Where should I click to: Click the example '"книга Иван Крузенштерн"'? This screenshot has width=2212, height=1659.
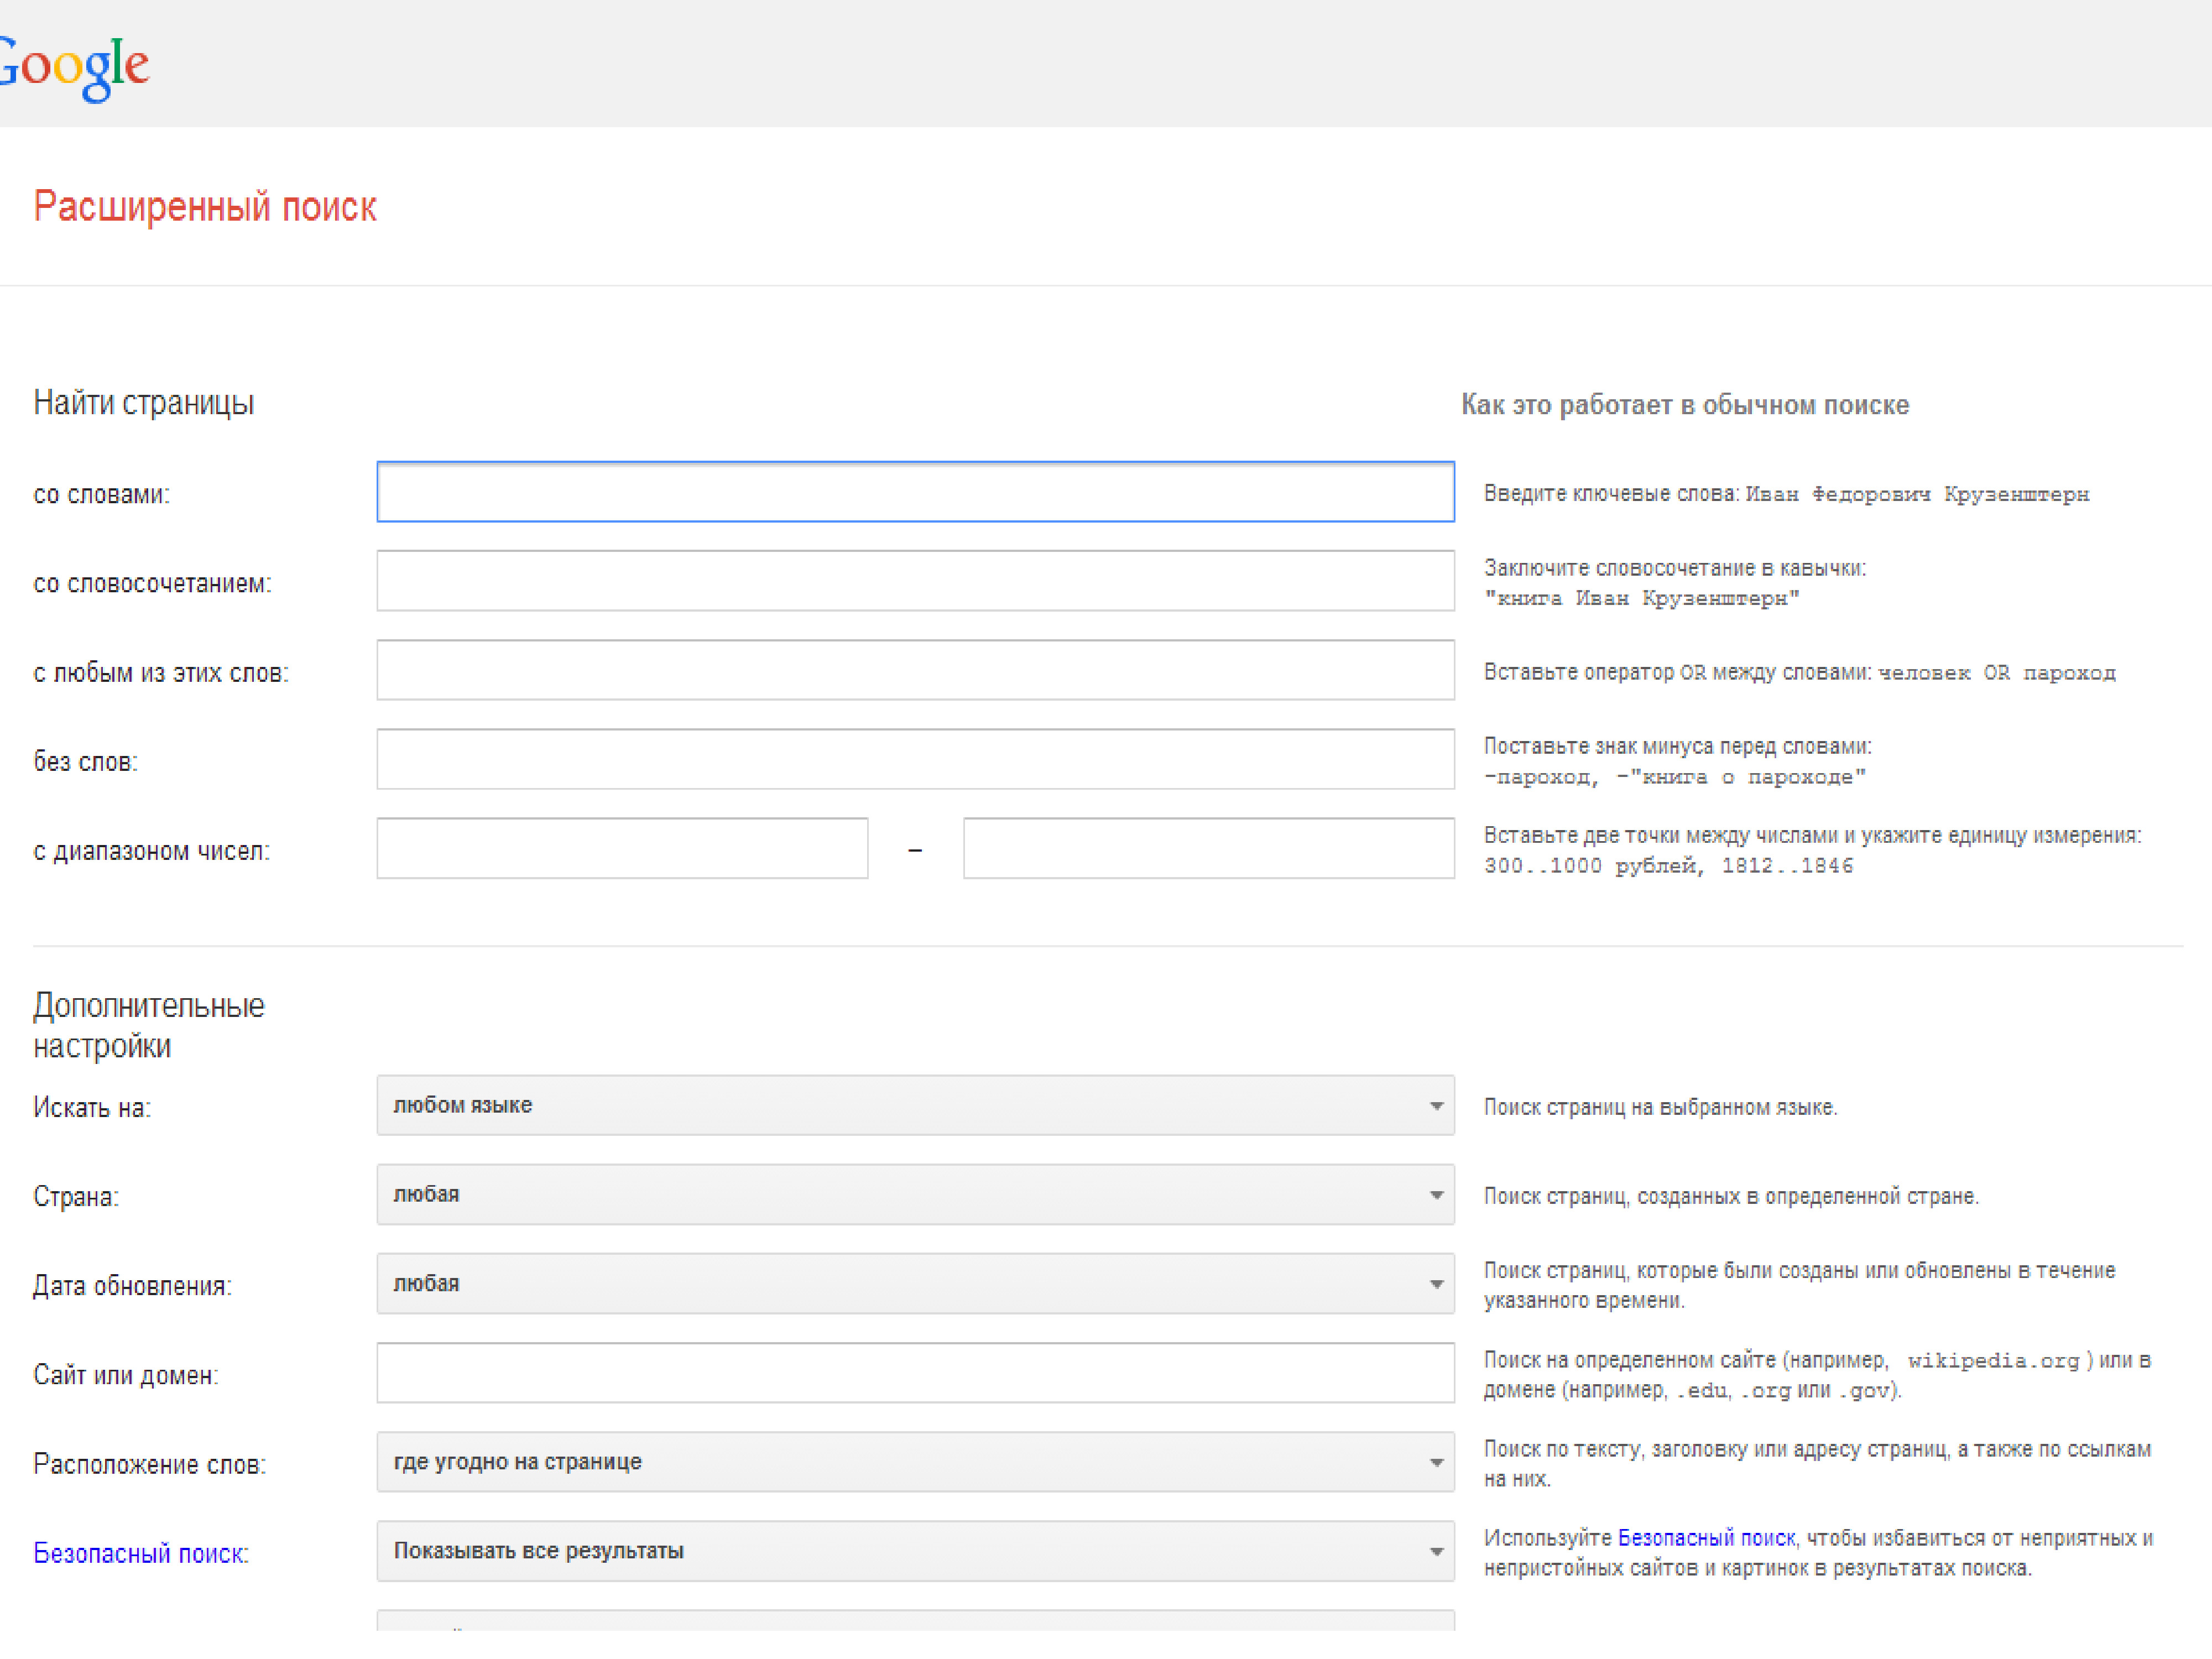pyautogui.click(x=1642, y=598)
